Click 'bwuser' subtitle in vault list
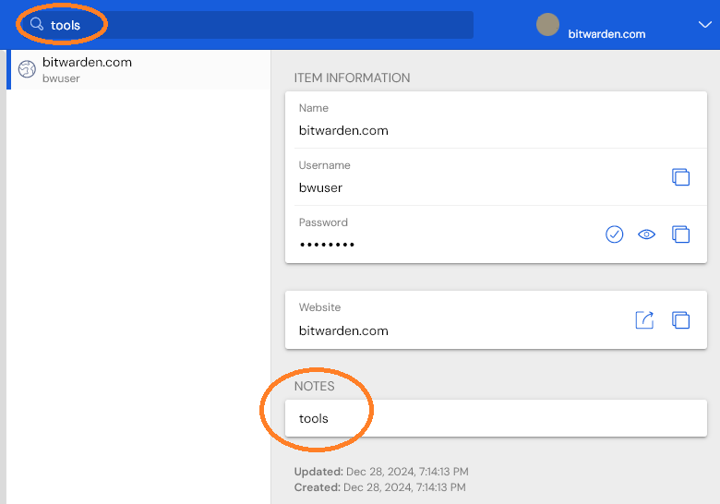Viewport: 720px width, 504px height. click(61, 78)
